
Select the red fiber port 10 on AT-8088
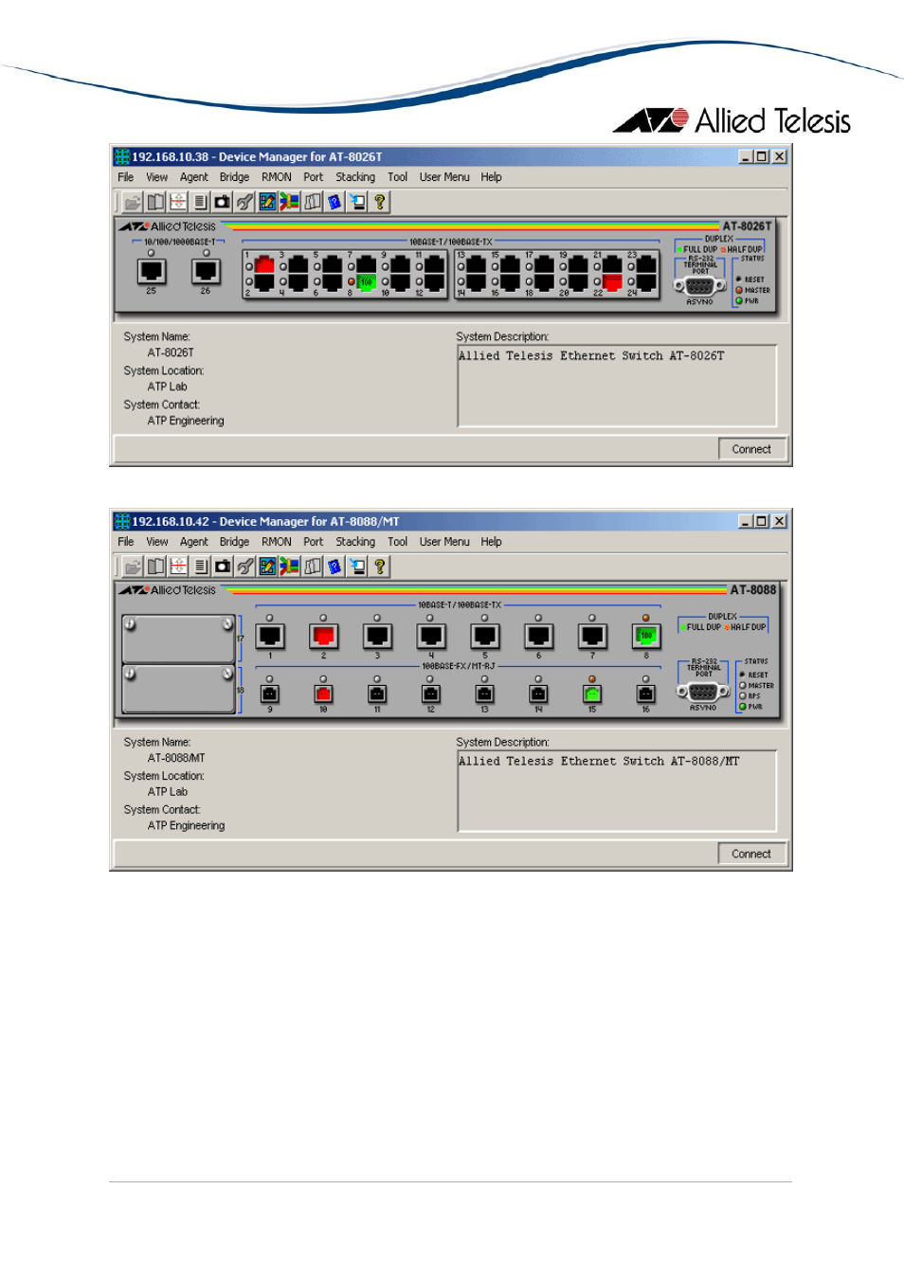(x=324, y=694)
